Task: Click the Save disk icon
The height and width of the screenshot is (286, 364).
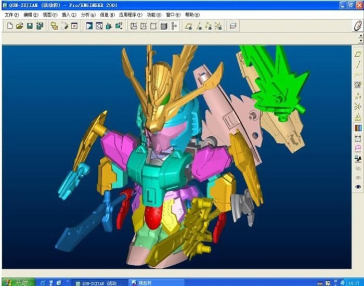Action: click(x=29, y=26)
